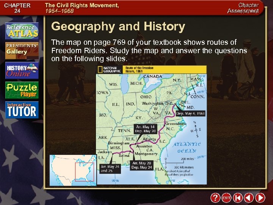Click the TENN. state label

point(124,131)
